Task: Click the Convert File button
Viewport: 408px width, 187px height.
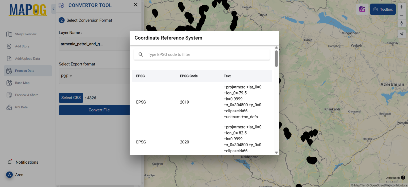Action: [99, 110]
